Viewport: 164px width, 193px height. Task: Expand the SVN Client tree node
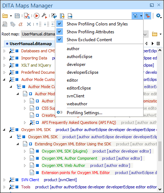(x=4, y=180)
